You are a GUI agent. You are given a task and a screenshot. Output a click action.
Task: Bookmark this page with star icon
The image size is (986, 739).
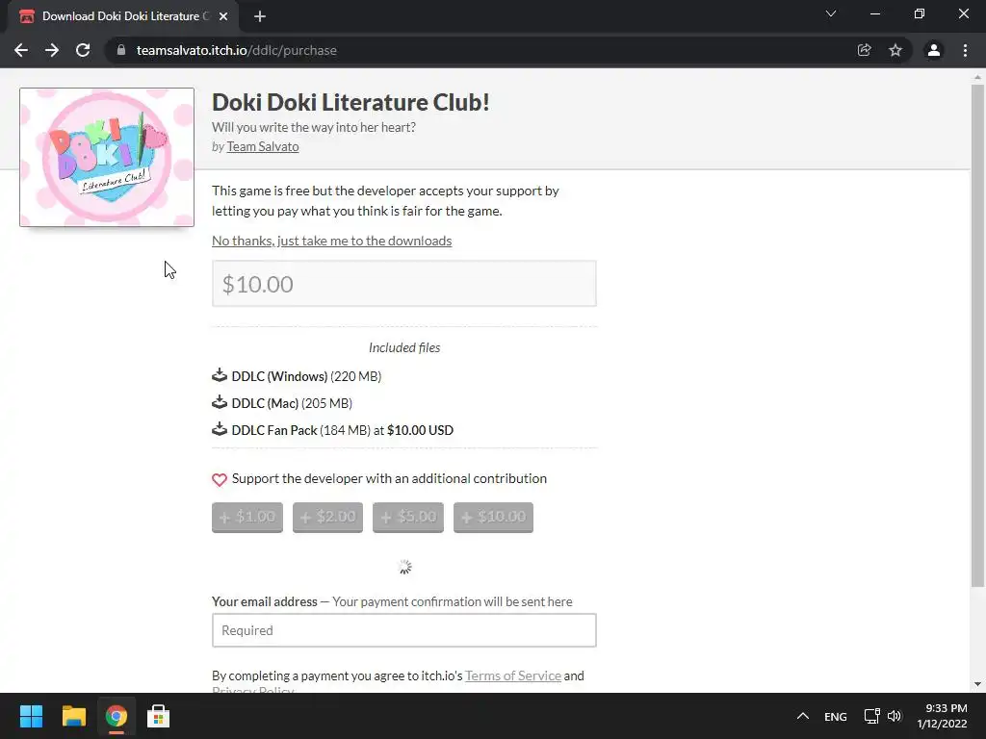895,50
